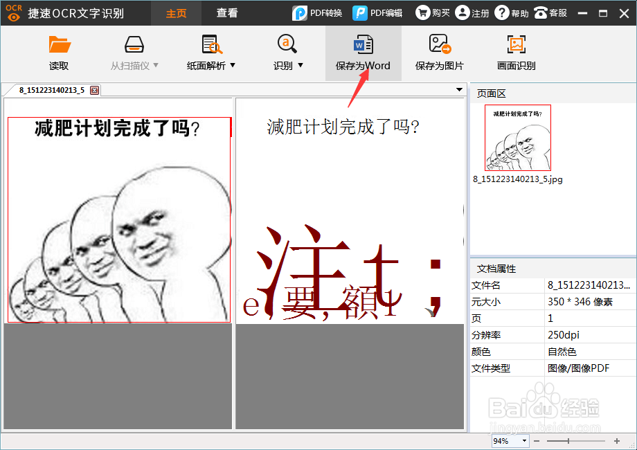Screen dimensions: 637x450
Task: Open PDF编辑 tool
Action: [x=377, y=13]
